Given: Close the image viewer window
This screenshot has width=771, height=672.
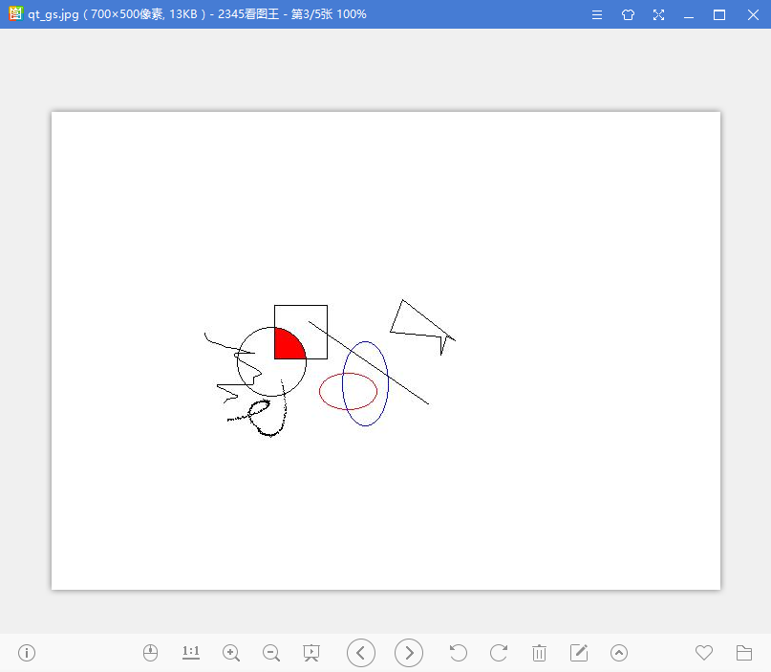Looking at the screenshot, I should point(753,14).
